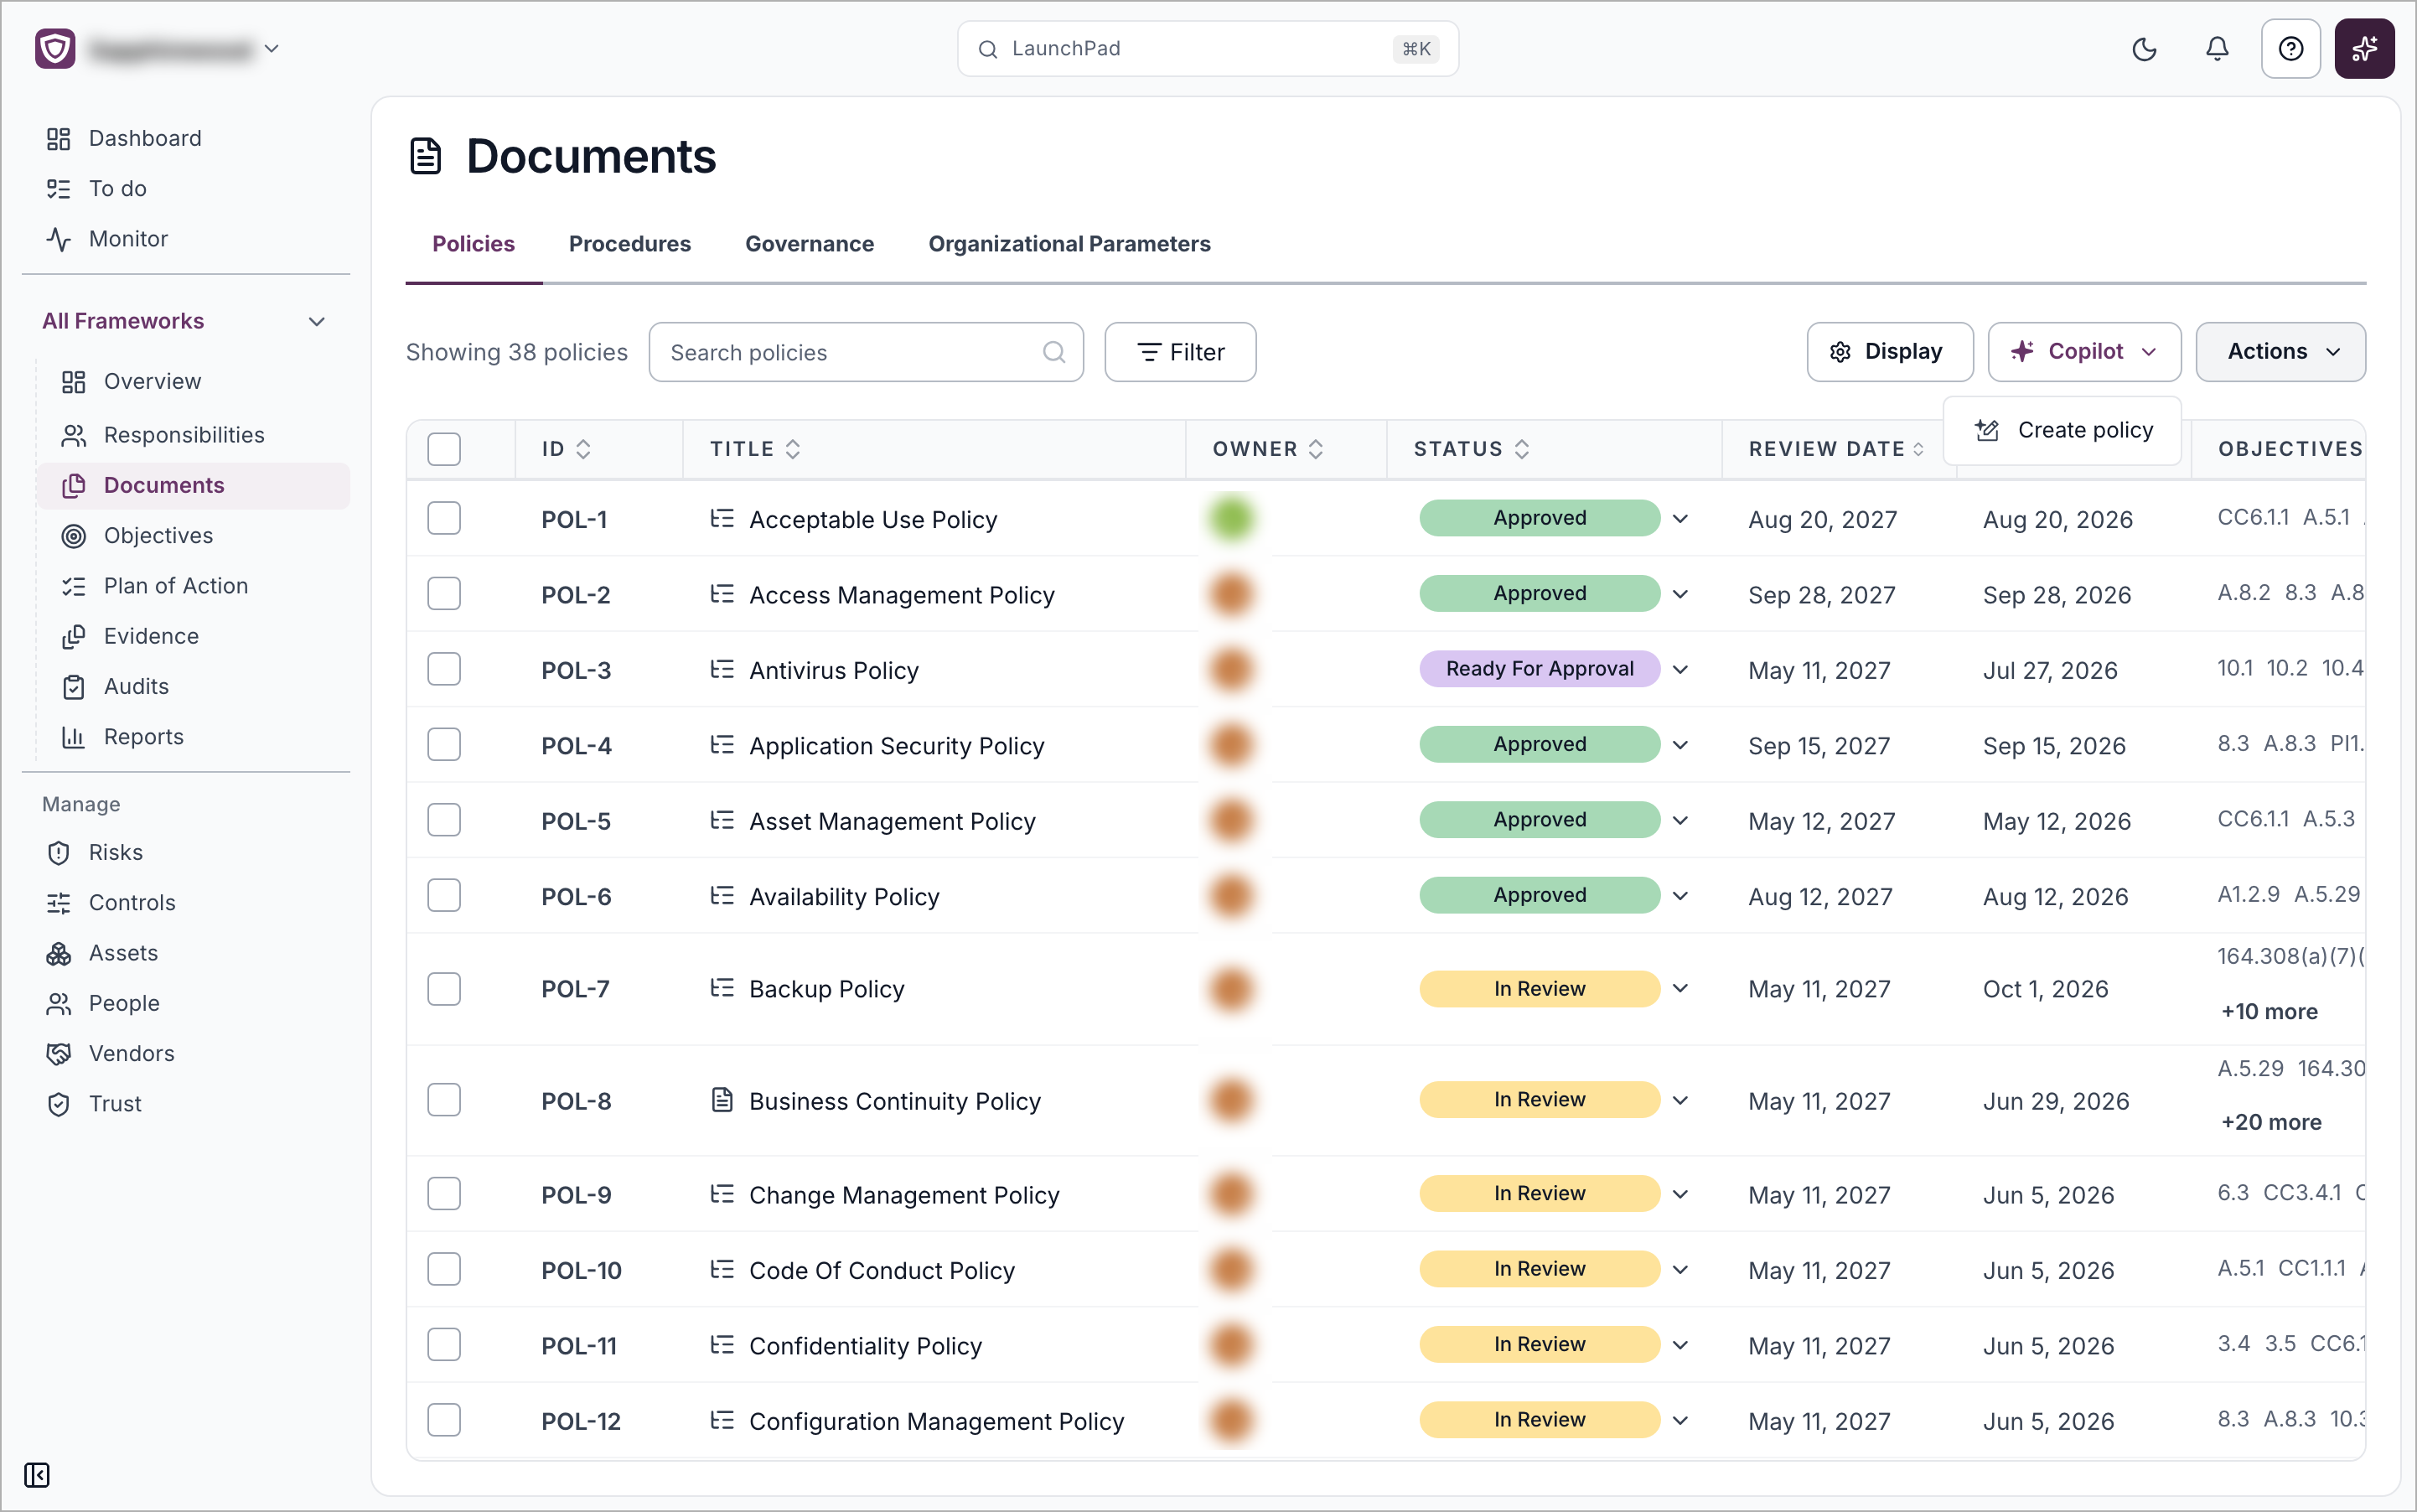2417x1512 pixels.
Task: Go to Objectives section
Action: tap(158, 535)
